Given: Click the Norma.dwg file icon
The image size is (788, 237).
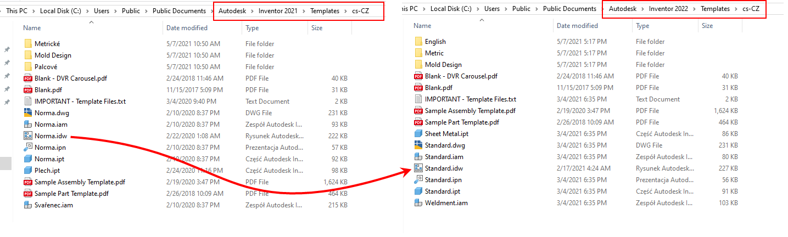Looking at the screenshot, I should point(28,112).
